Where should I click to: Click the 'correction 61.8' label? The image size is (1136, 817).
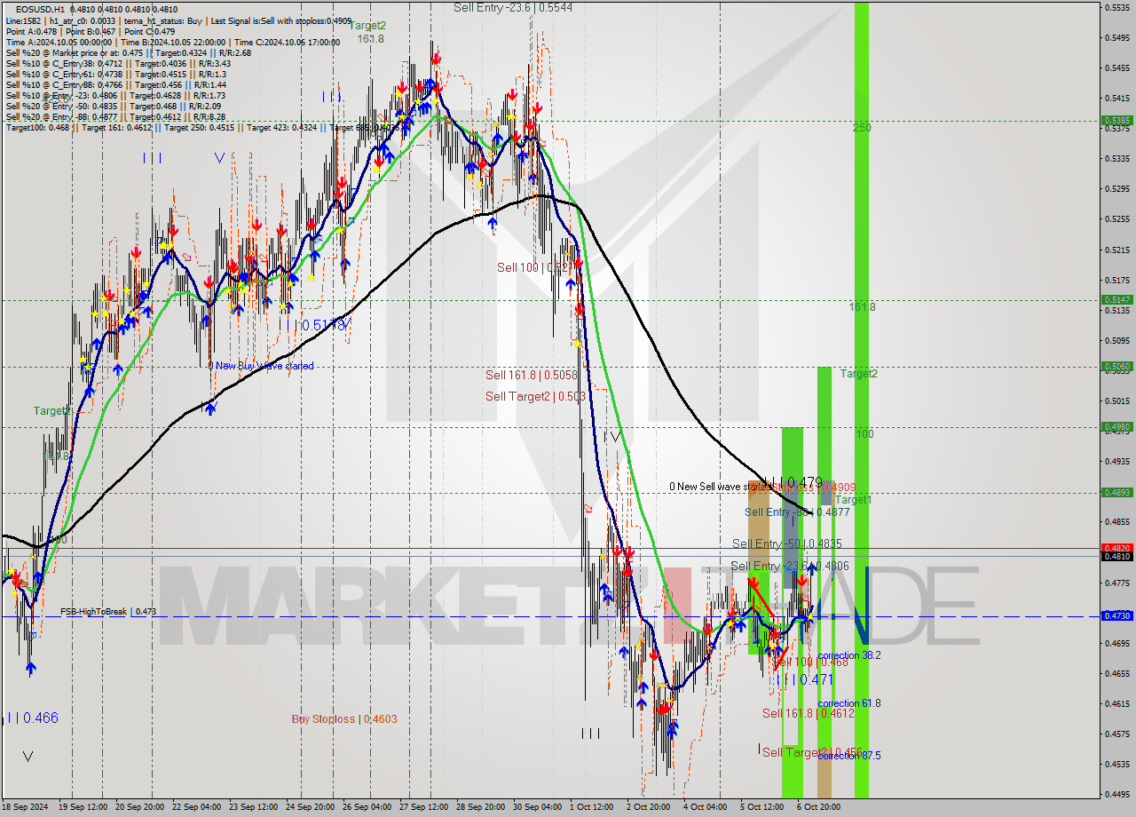849,703
